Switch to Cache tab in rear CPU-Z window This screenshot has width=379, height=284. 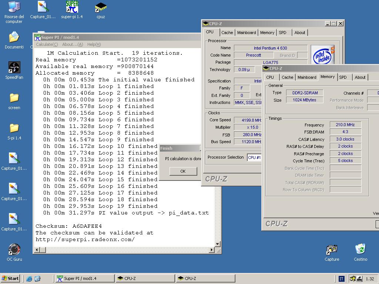[227, 33]
